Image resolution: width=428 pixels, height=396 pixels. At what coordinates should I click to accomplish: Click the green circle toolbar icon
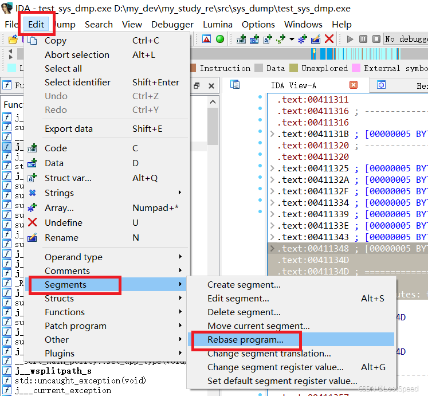(220, 39)
